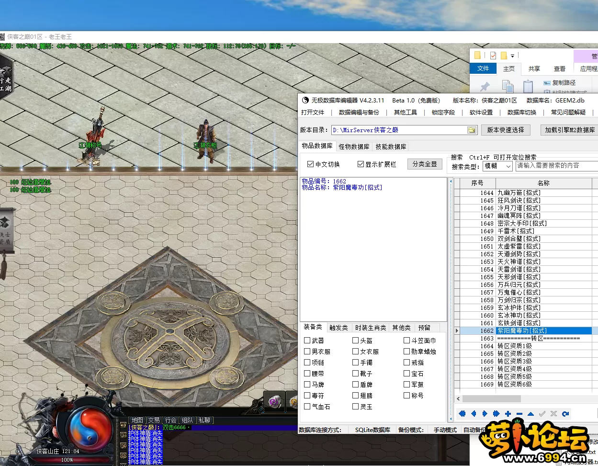This screenshot has width=598, height=466.
Task: Check the 戒指 category checkbox
Action: pos(406,363)
